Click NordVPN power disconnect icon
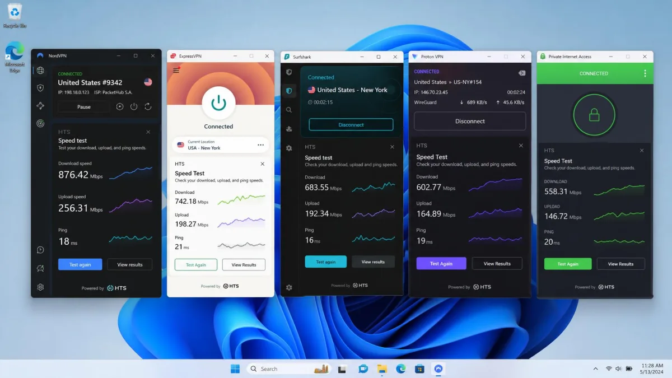The image size is (672, 378). (134, 106)
